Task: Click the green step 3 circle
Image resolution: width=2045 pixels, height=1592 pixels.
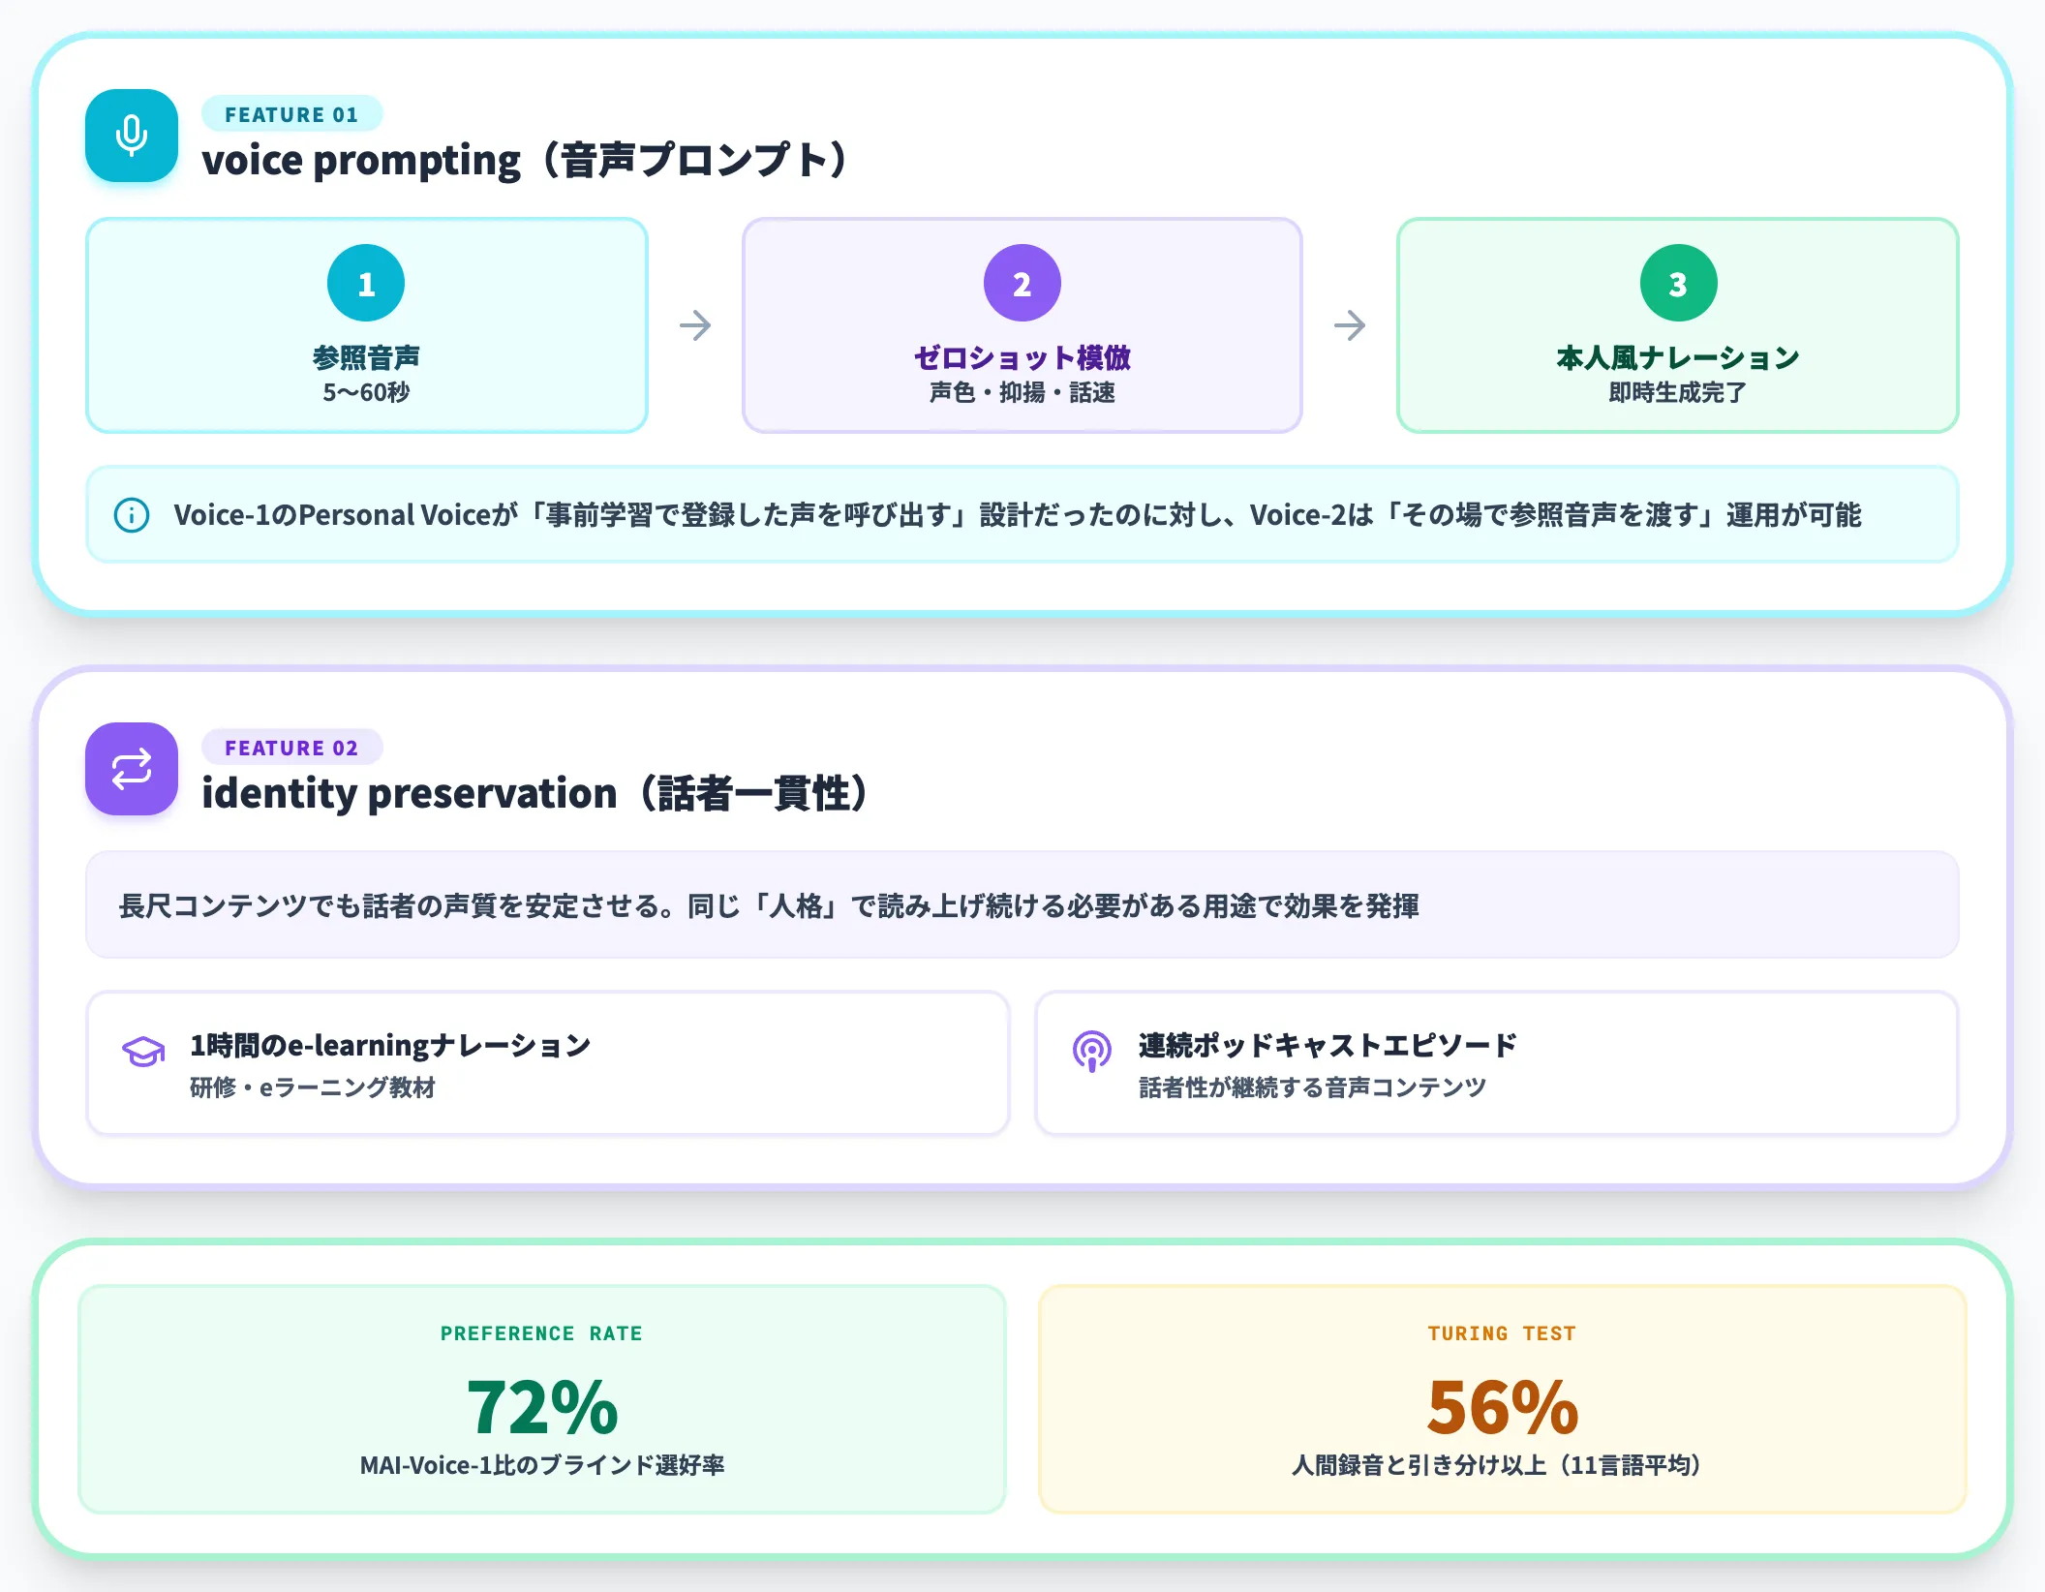Action: pyautogui.click(x=1678, y=283)
